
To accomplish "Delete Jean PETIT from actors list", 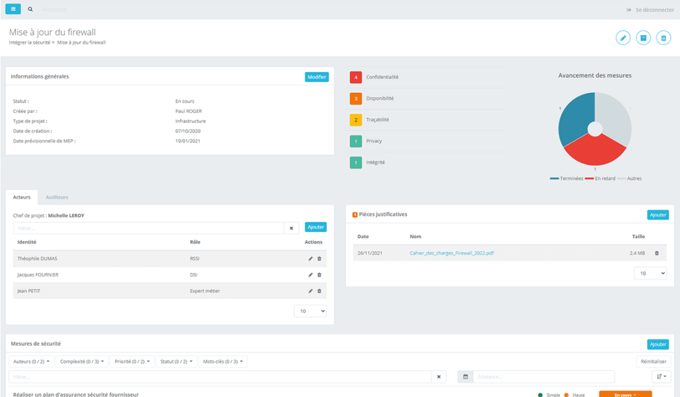I will (319, 291).
